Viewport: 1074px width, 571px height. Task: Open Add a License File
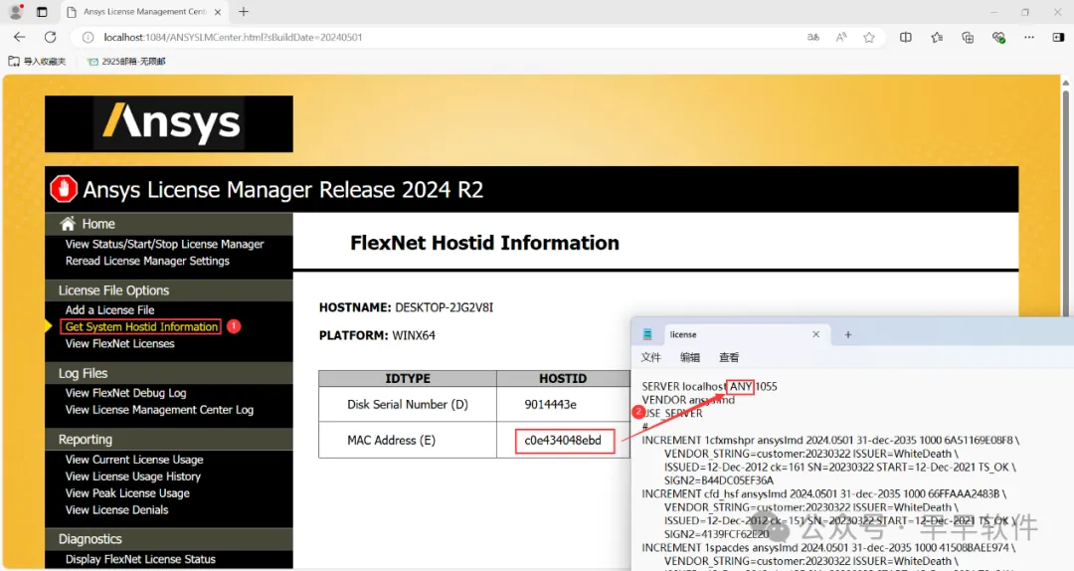109,309
